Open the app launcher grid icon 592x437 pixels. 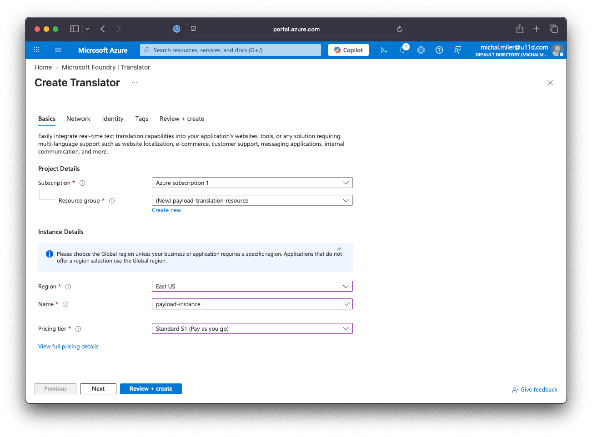point(36,50)
